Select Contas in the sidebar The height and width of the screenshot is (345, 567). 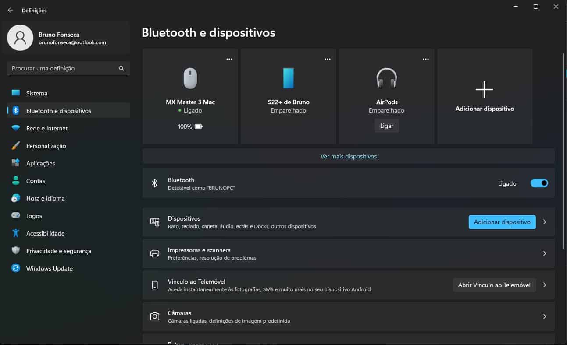pyautogui.click(x=68, y=181)
